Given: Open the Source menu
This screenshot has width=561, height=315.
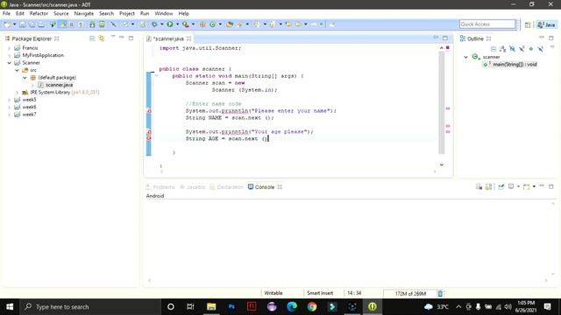Looking at the screenshot, I should pos(60,14).
